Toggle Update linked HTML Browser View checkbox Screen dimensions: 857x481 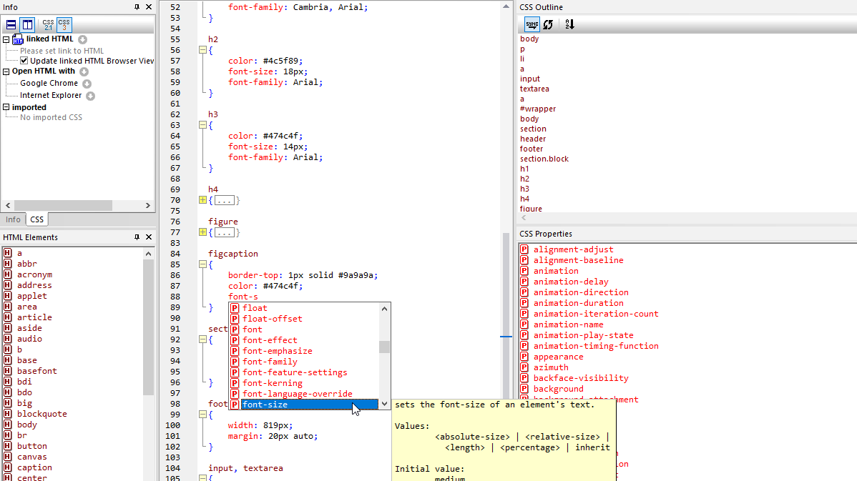(x=24, y=61)
